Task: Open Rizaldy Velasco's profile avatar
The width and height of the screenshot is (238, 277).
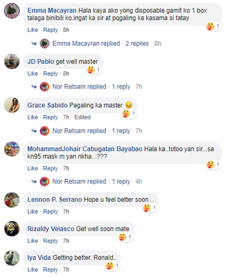Action: (12, 229)
